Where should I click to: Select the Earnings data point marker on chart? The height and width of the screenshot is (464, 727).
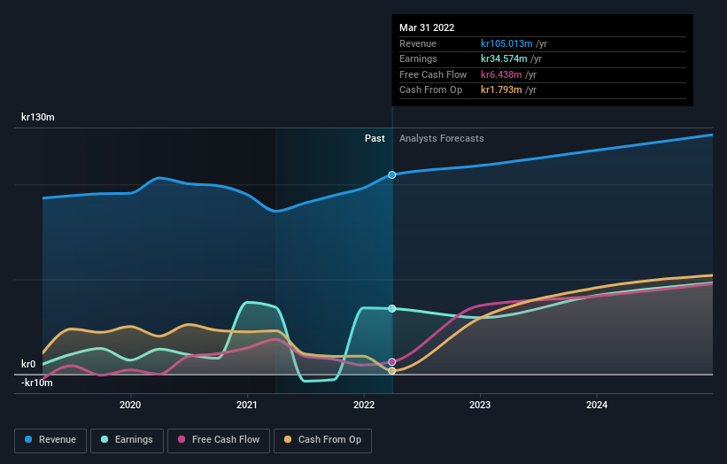(x=392, y=309)
